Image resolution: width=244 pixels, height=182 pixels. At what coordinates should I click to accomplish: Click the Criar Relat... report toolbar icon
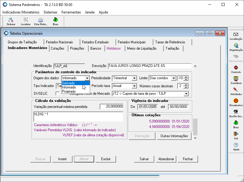pos(41,21)
